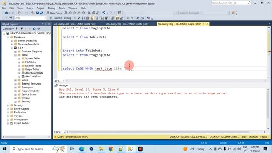Open Chrome from the taskbar
This screenshot has height=153, width=272.
[111, 149]
